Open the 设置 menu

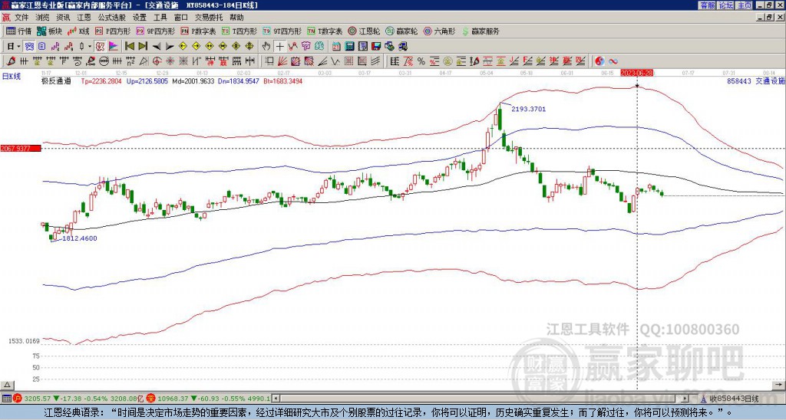coord(140,18)
